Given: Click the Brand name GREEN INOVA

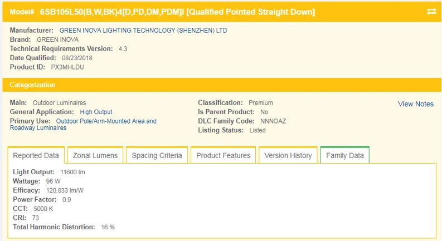Looking at the screenshot, I should [x=57, y=40].
